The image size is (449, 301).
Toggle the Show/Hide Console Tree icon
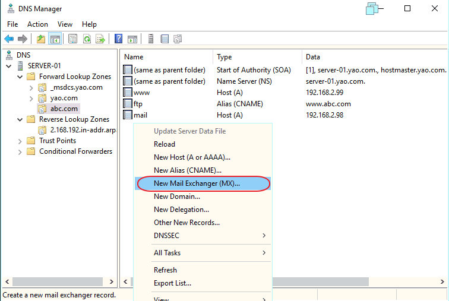click(55, 39)
